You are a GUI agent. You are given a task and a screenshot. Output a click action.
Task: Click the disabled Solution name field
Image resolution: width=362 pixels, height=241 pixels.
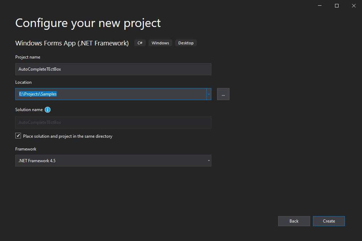113,122
